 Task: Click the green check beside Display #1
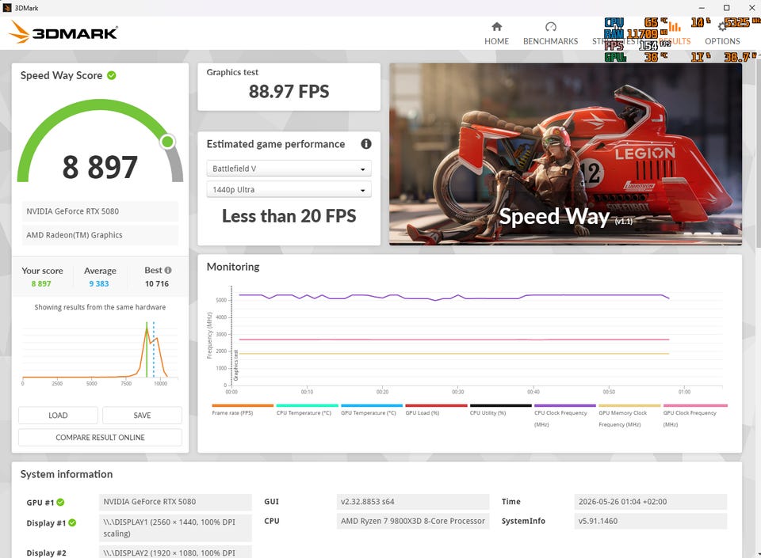coord(72,522)
